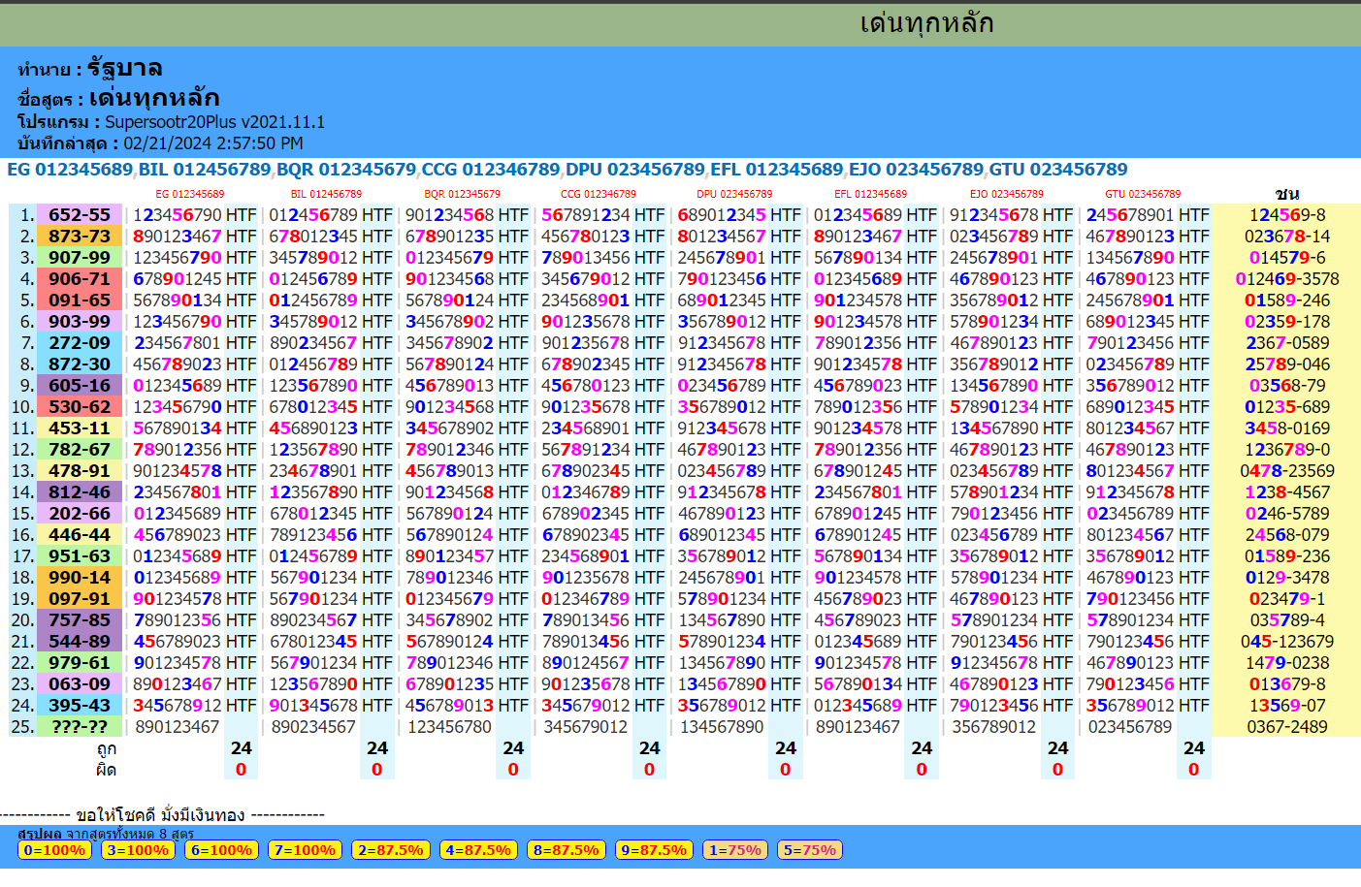This screenshot has height=887, width=1361.
Task: Select the 903-99 result cell
Action: point(80,322)
